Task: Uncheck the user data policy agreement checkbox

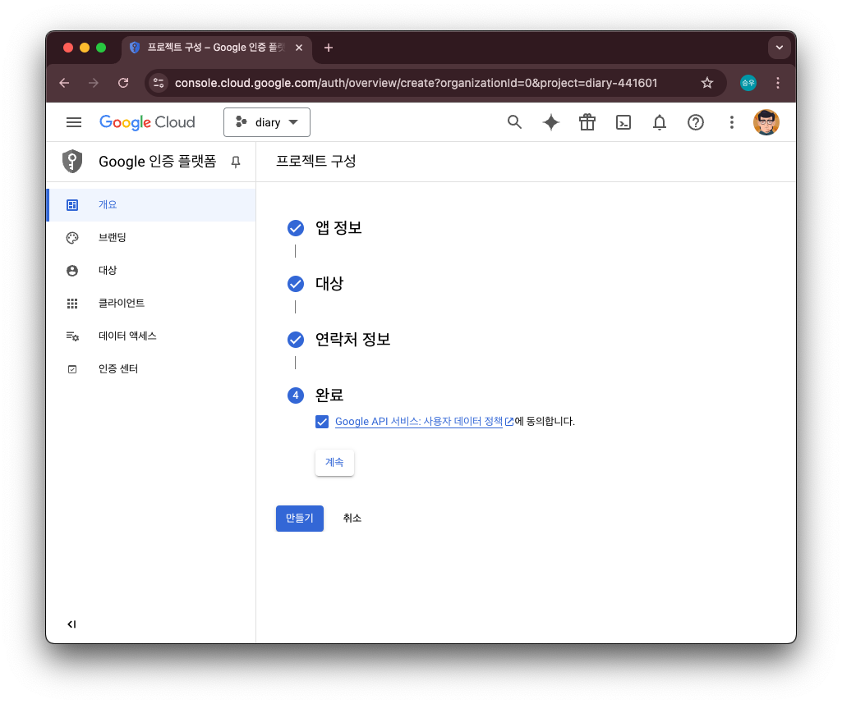Action: coord(322,422)
